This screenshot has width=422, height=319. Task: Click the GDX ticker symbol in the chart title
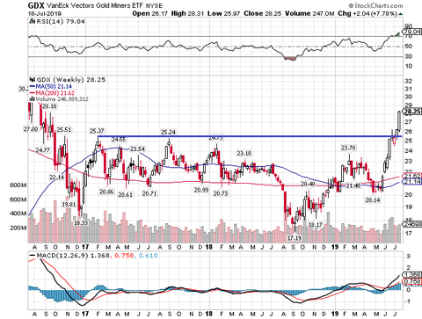pos(36,5)
